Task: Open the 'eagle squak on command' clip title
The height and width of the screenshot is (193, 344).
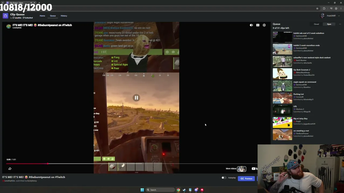Action: [305, 82]
